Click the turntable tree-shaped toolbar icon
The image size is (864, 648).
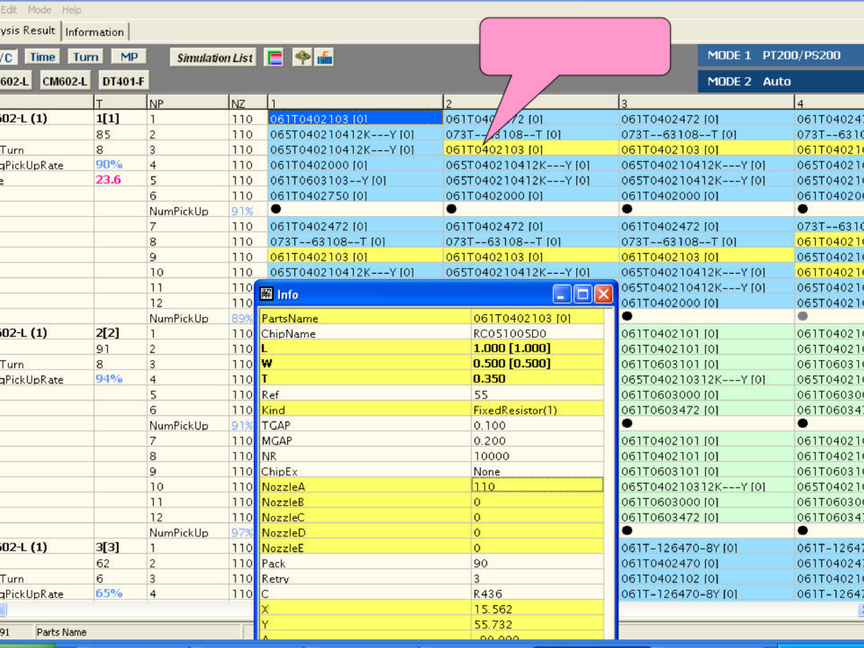tap(302, 58)
